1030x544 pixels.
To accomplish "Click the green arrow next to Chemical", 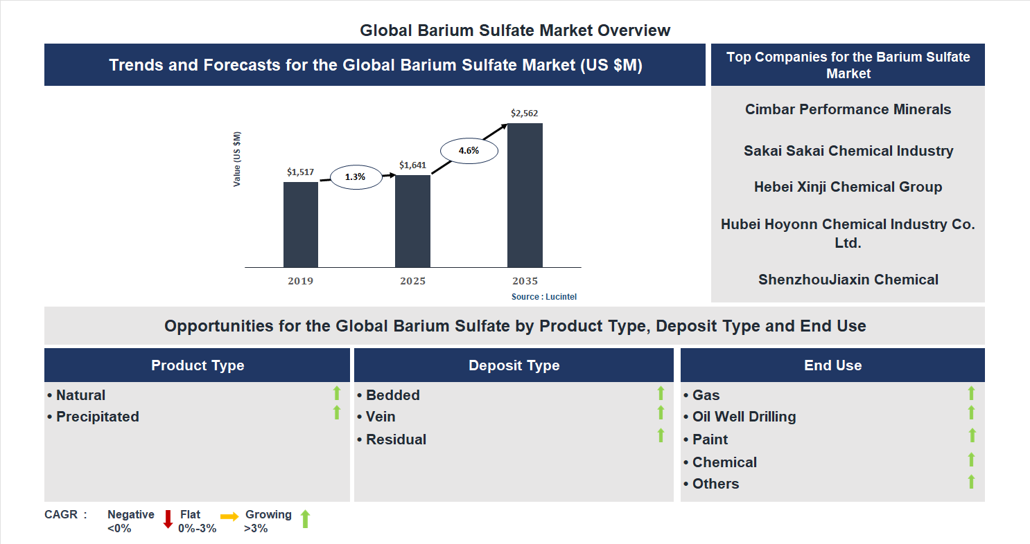I will click(971, 460).
